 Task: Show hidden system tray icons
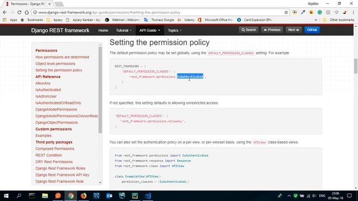pos(289,196)
